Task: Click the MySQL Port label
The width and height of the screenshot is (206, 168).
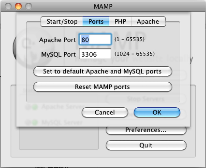Action: [58, 54]
